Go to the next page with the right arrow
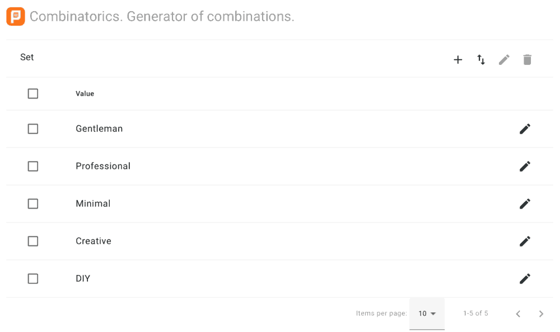This screenshot has width=560, height=332. tap(541, 314)
